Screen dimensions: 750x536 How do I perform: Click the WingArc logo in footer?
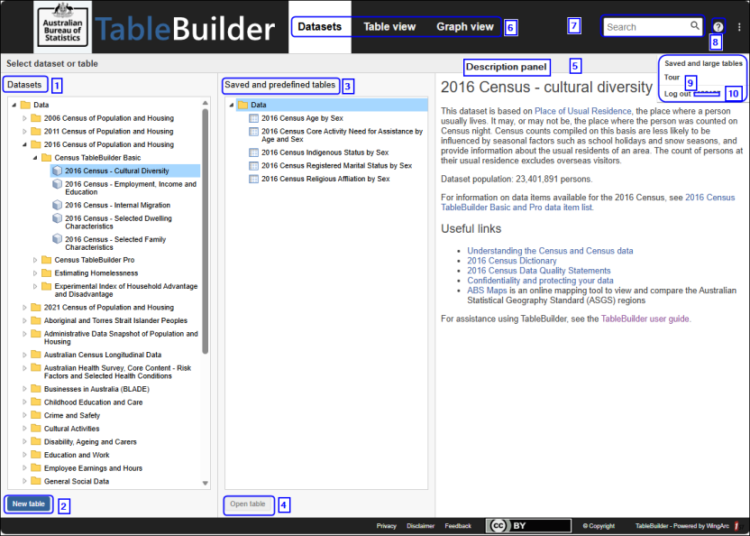click(736, 525)
